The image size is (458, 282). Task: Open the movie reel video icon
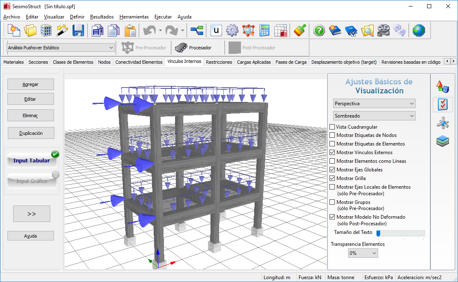tap(383, 30)
